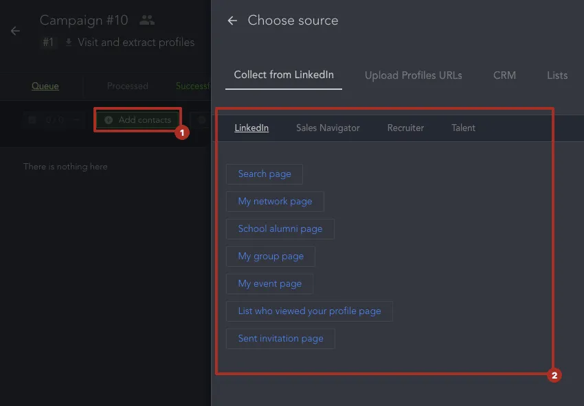This screenshot has width=584, height=406.
Task: Choose School alumni page source
Action: [280, 229]
